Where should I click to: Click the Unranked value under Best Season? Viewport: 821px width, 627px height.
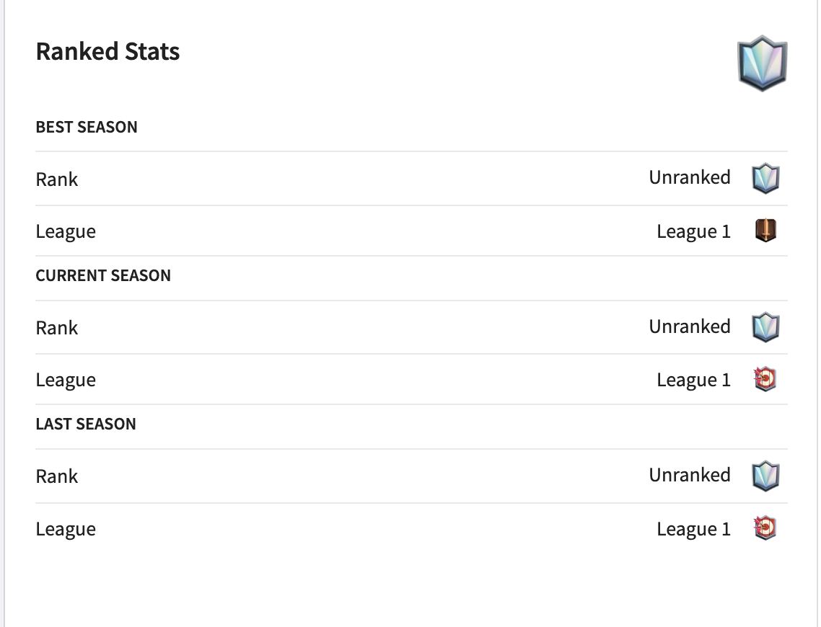click(690, 178)
